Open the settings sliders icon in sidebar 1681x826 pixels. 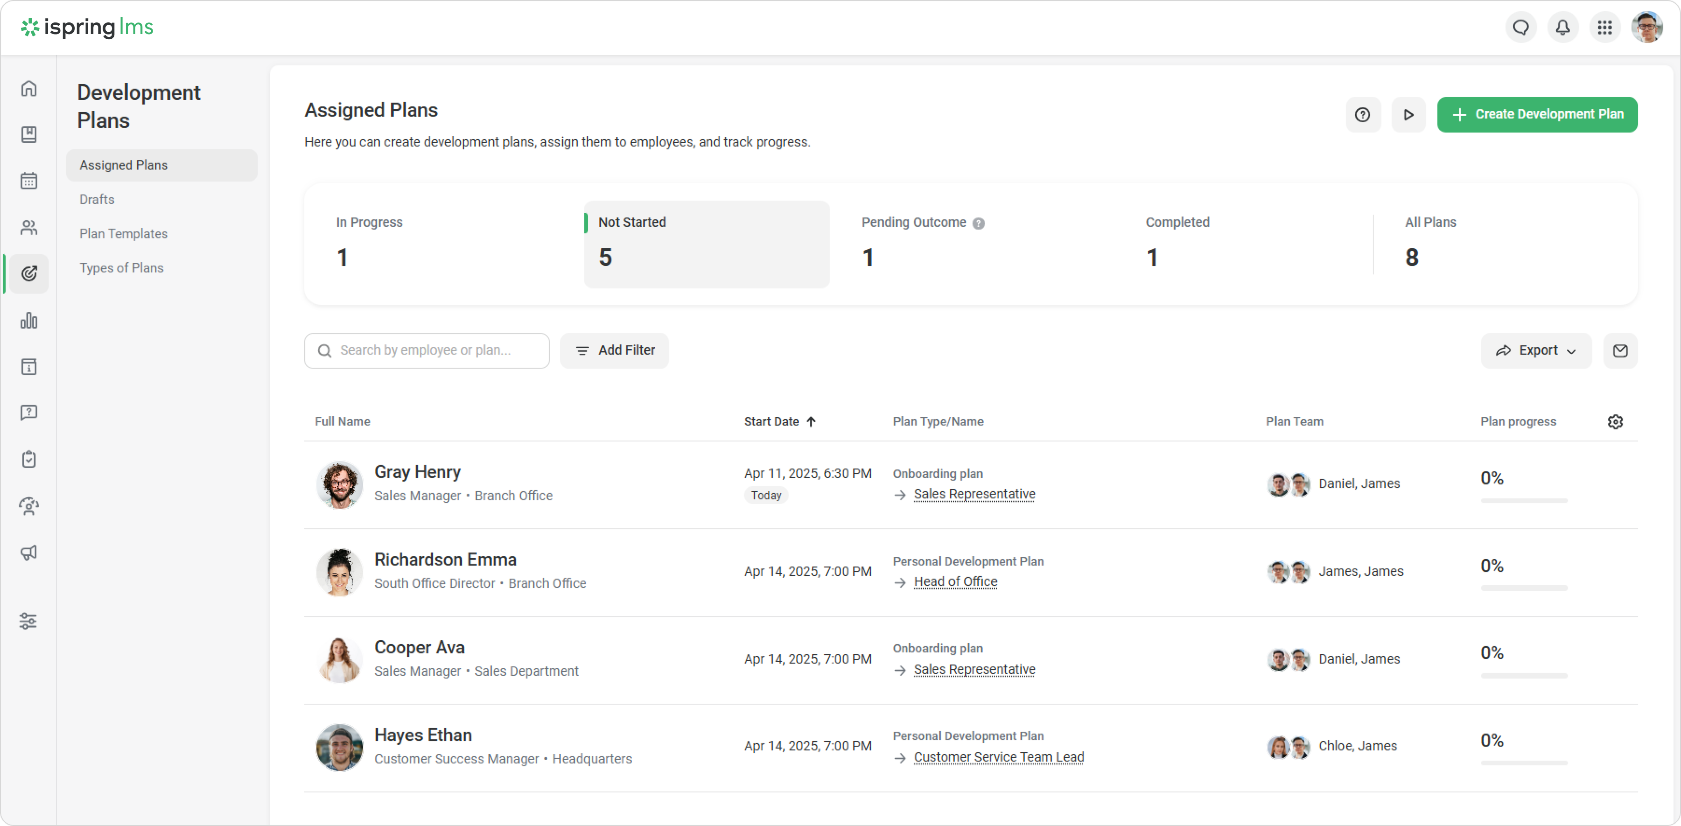click(29, 621)
